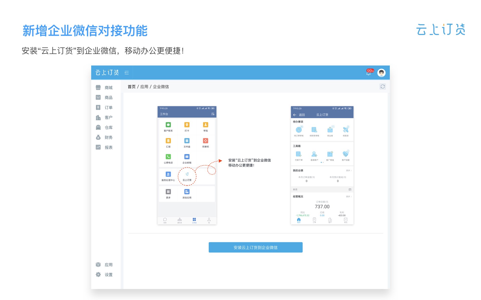Click the -1,796,475.32 同比 value

coord(303,215)
